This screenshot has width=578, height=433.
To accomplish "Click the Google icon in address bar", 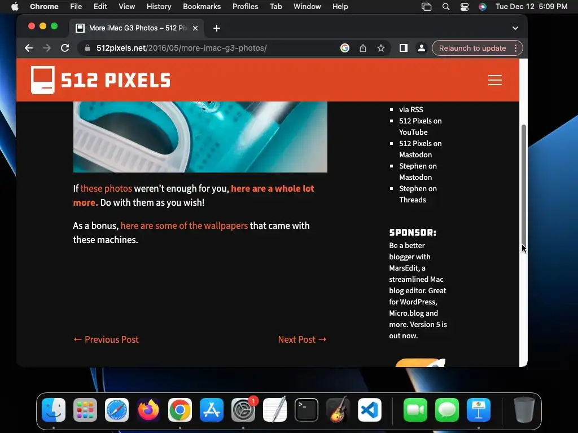I will coord(345,48).
